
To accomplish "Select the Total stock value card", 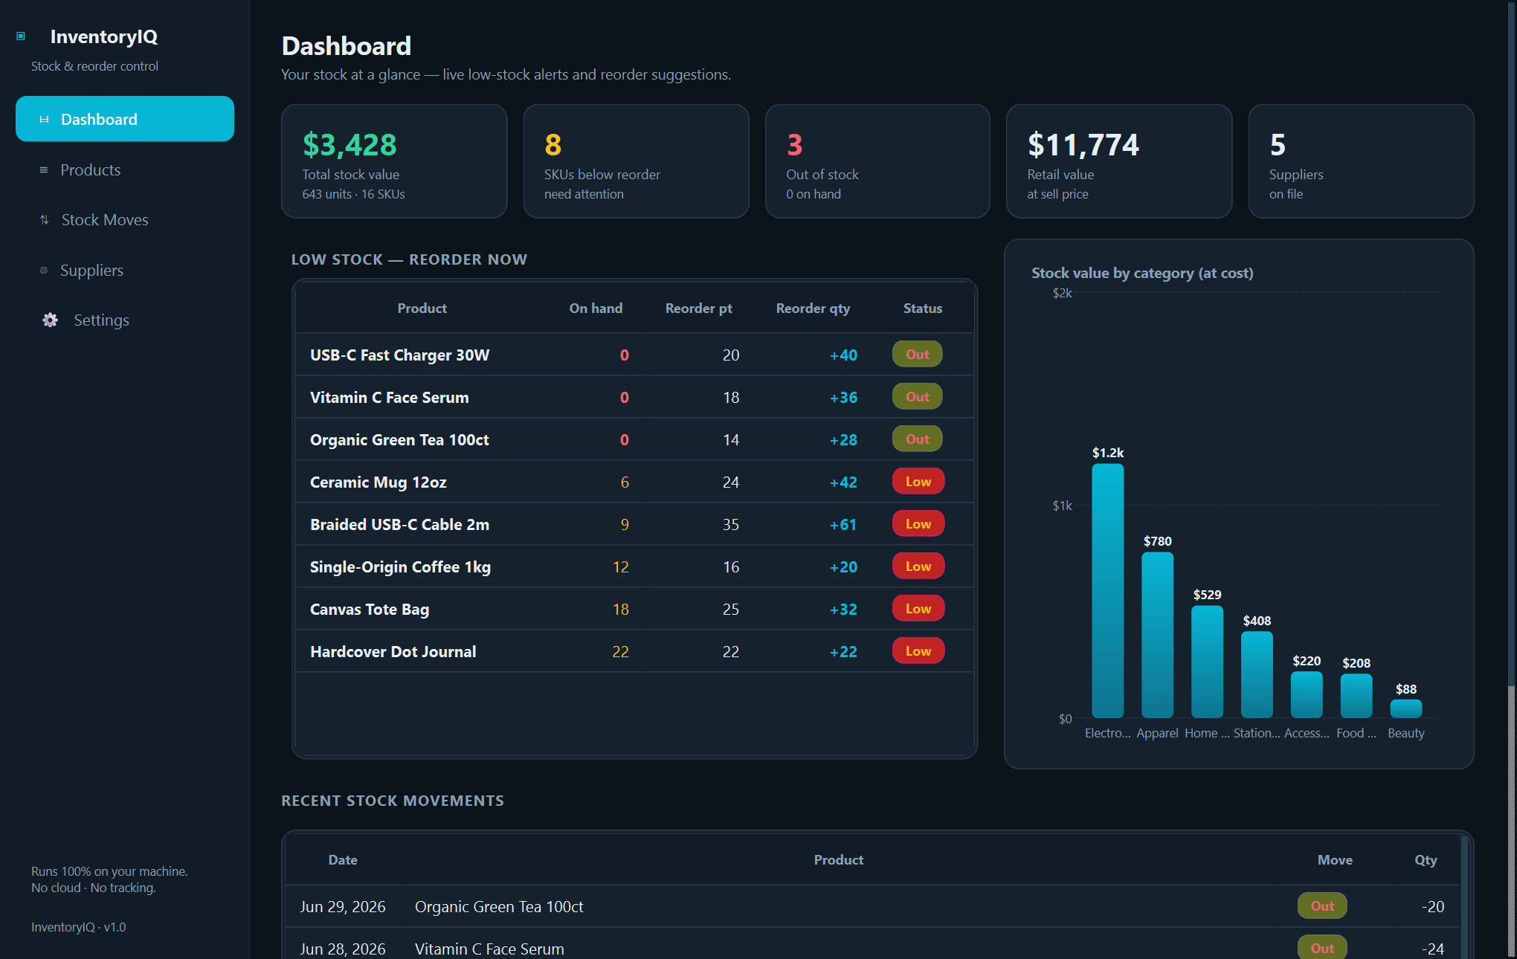I will [394, 161].
